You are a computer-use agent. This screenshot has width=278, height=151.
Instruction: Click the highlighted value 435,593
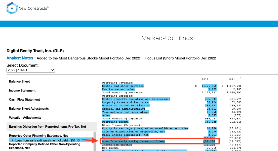tap(211, 99)
